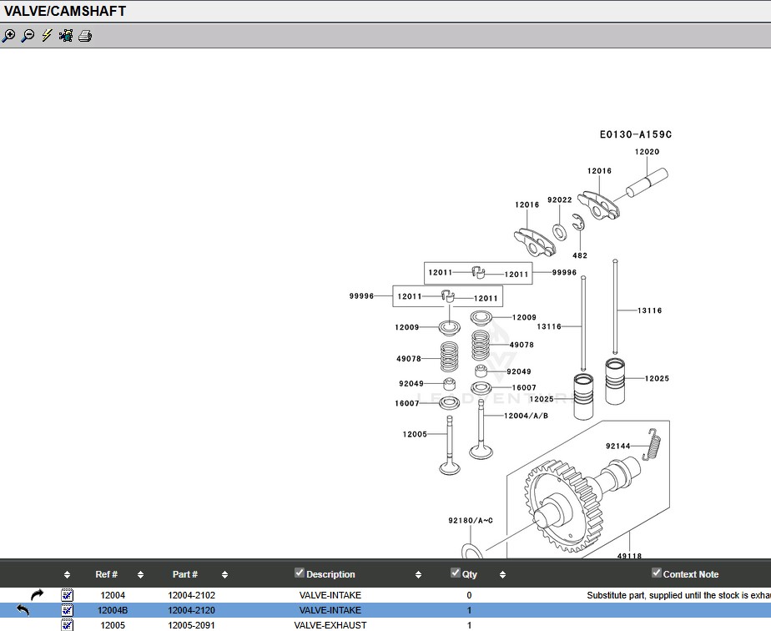Click callout 49118 on camshaft diagram
Viewport: 771px width, 631px height.
(629, 556)
